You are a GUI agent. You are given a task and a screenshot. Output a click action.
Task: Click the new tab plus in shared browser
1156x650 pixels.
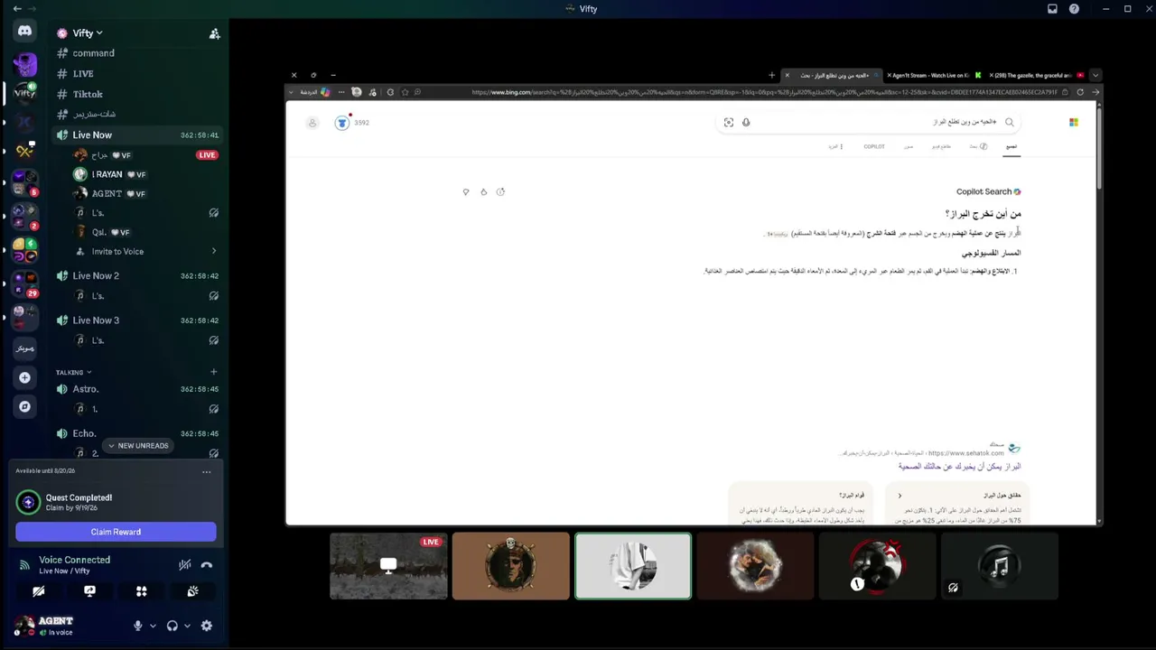(771, 76)
